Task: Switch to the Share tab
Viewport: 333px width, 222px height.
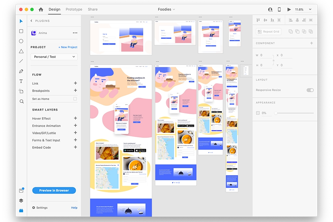Action: [x=93, y=9]
